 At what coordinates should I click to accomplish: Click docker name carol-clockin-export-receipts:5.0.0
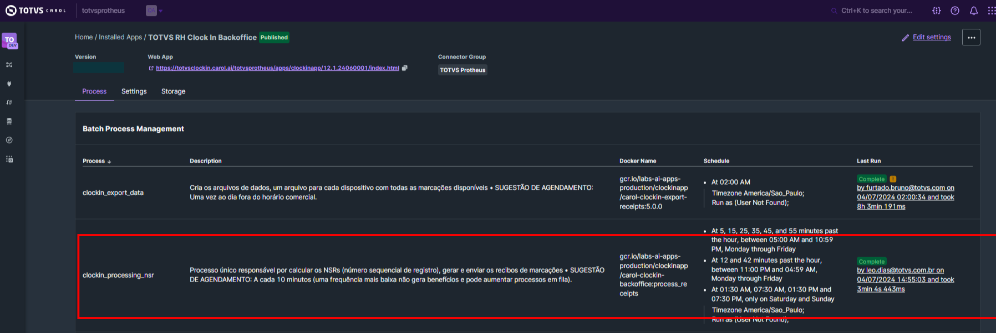[654, 192]
